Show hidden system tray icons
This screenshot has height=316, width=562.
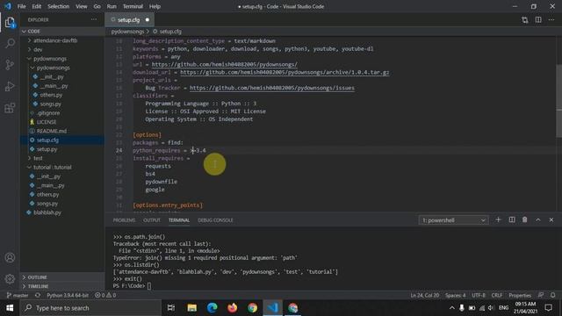pyautogui.click(x=452, y=308)
